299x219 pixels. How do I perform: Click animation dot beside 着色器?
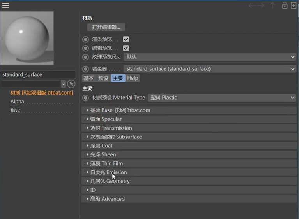click(85, 69)
